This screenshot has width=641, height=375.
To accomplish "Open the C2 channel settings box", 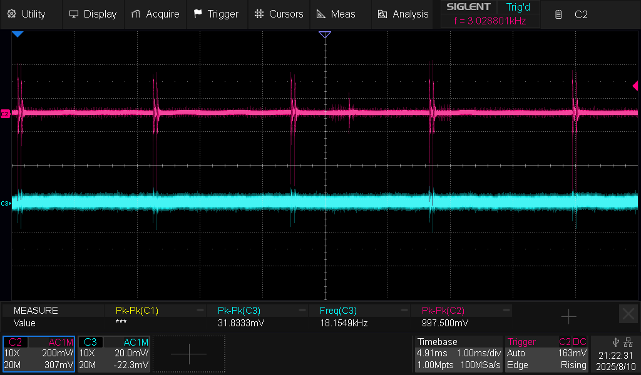I will pyautogui.click(x=39, y=354).
